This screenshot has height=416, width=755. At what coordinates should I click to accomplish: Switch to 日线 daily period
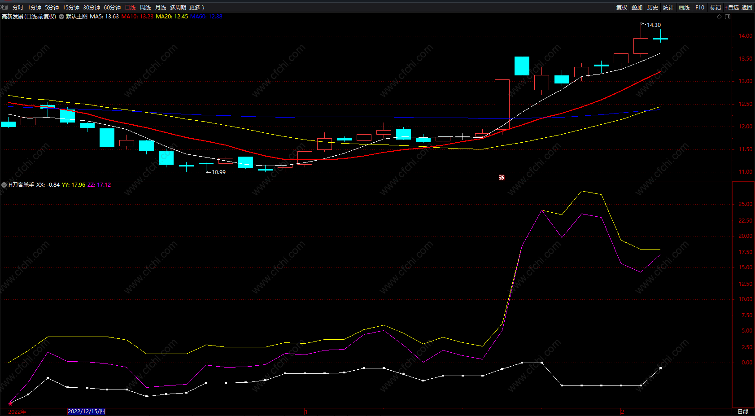pyautogui.click(x=130, y=8)
